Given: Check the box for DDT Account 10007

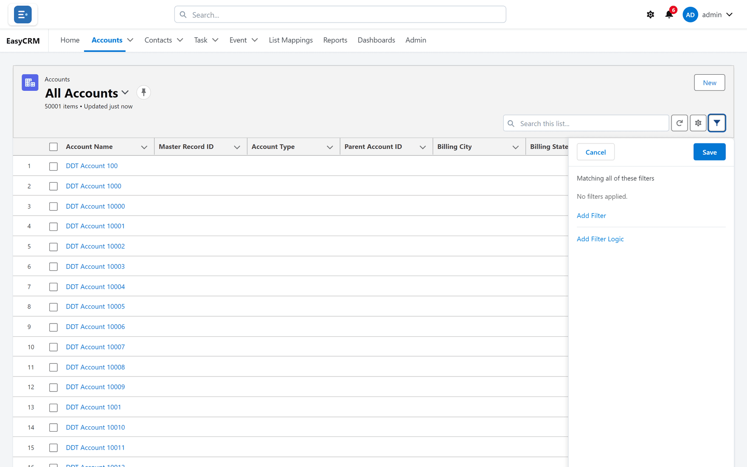Looking at the screenshot, I should 53,347.
